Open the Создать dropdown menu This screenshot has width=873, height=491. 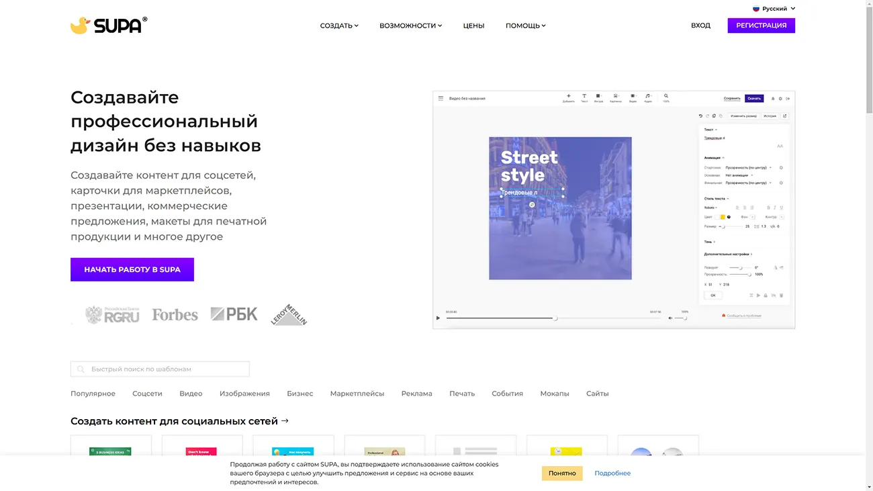pyautogui.click(x=339, y=26)
